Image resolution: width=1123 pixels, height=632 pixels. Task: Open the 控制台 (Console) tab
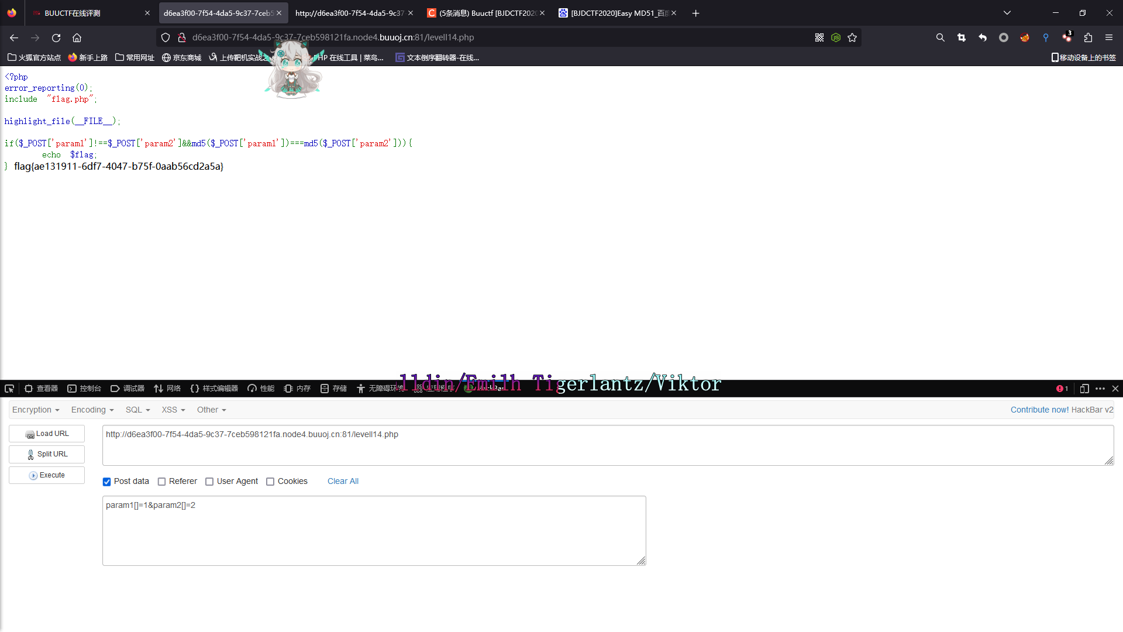click(84, 388)
